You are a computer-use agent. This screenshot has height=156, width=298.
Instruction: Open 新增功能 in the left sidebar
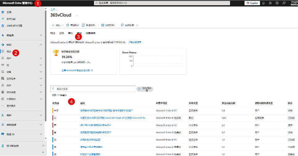[11, 19]
